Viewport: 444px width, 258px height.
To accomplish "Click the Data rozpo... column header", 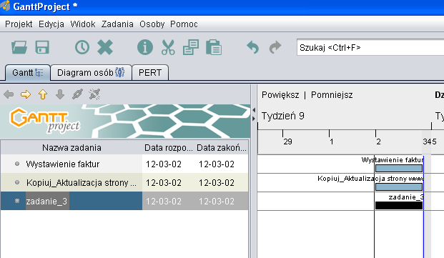I will click(169, 147).
